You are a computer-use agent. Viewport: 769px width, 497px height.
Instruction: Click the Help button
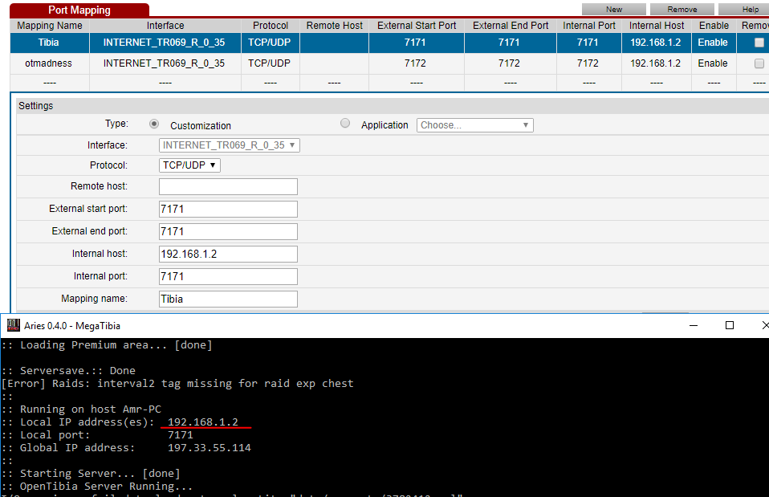pos(746,10)
